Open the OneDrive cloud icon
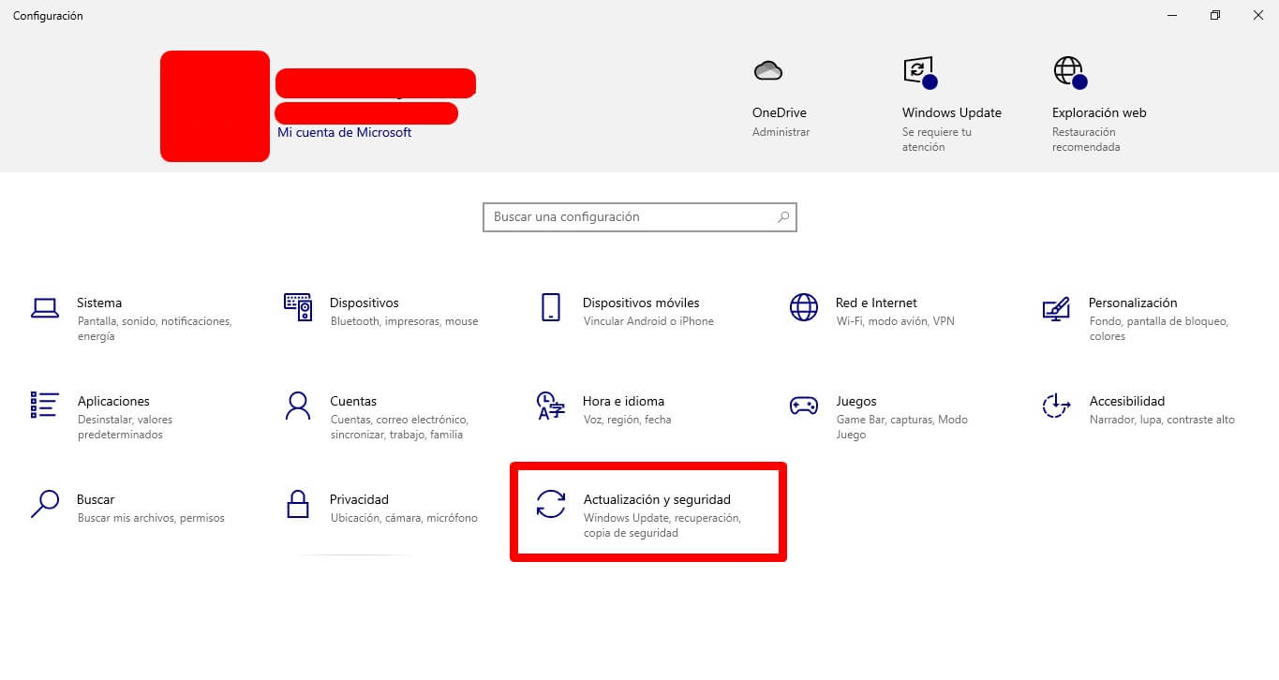Viewport: 1279px width, 680px height. pyautogui.click(x=768, y=70)
